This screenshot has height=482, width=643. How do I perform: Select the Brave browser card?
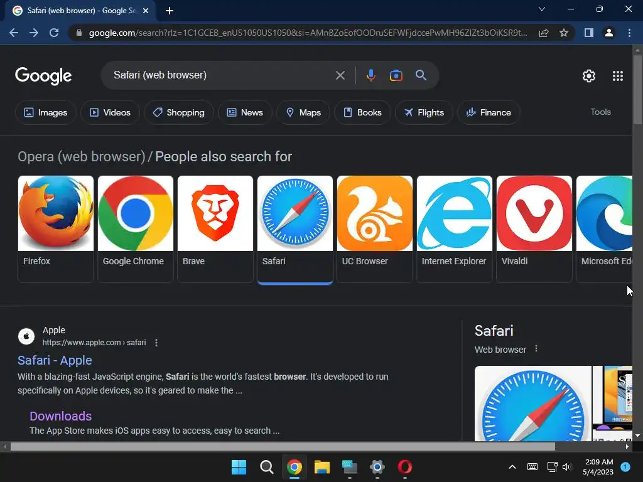pyautogui.click(x=215, y=229)
